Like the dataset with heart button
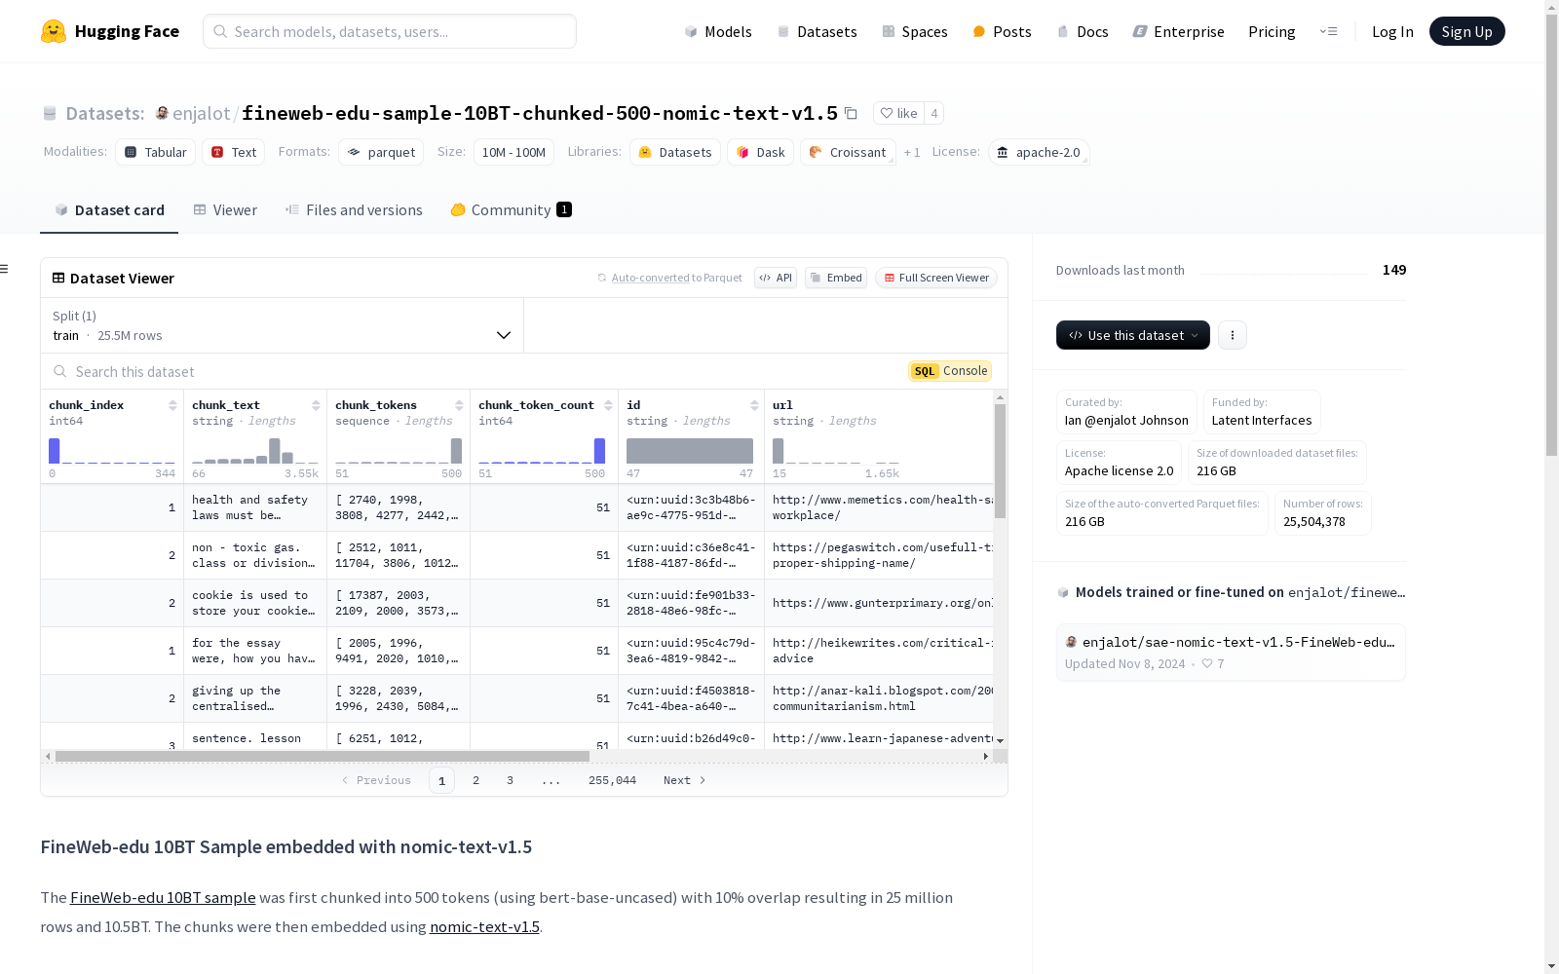 point(898,113)
